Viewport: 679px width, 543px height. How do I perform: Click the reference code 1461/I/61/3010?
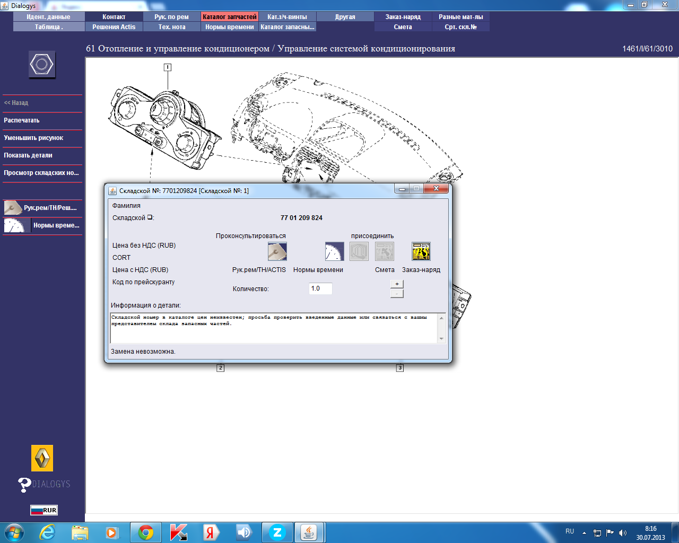point(647,49)
